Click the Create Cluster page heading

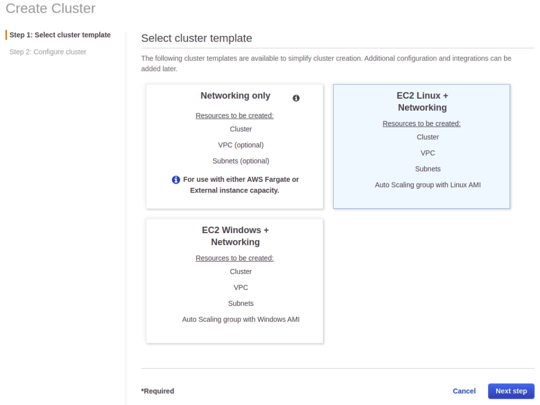click(x=51, y=8)
